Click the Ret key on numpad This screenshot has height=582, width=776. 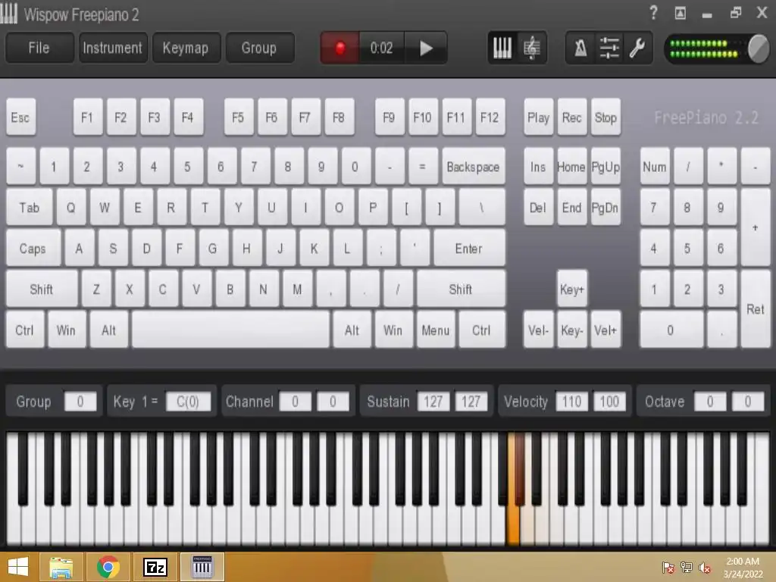click(756, 309)
